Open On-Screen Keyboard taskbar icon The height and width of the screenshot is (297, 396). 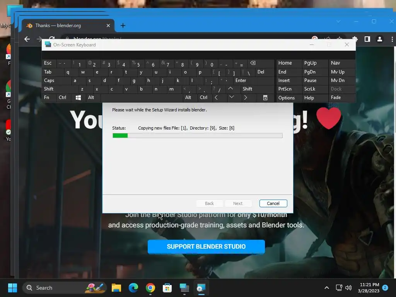(184, 288)
